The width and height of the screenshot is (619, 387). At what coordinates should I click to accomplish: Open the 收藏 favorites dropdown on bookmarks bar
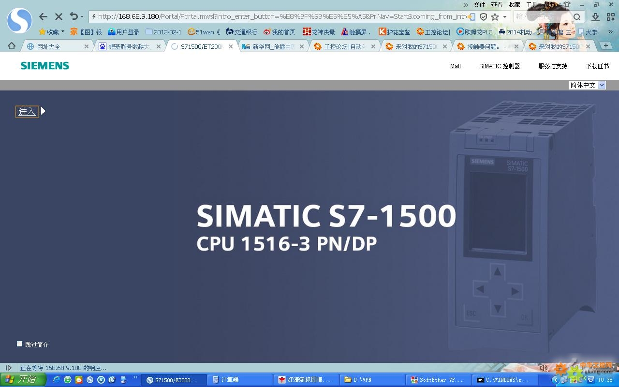click(x=51, y=32)
